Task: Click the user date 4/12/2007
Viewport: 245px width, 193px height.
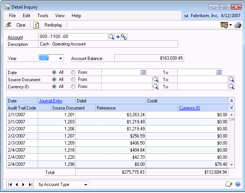Action: [x=230, y=16]
